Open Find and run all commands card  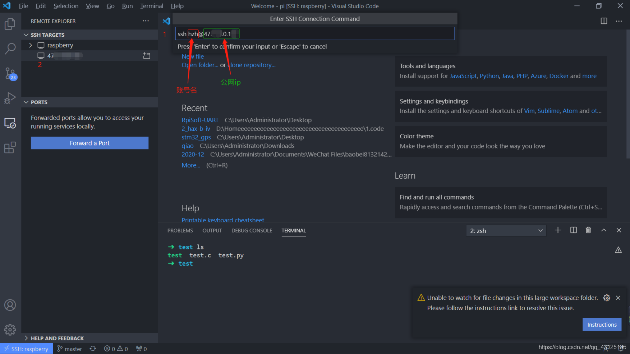click(x=501, y=202)
